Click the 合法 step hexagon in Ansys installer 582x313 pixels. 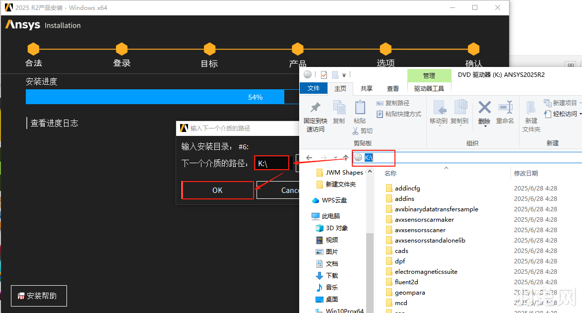(x=33, y=50)
